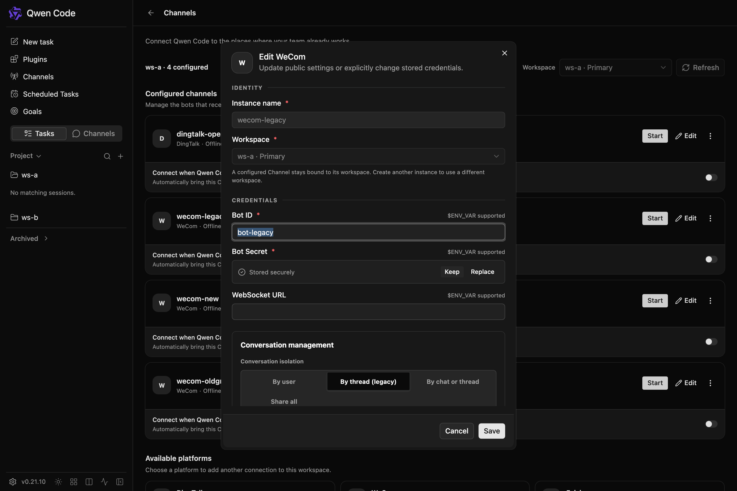Expand the Archived section
The width and height of the screenshot is (737, 491).
(x=29, y=239)
